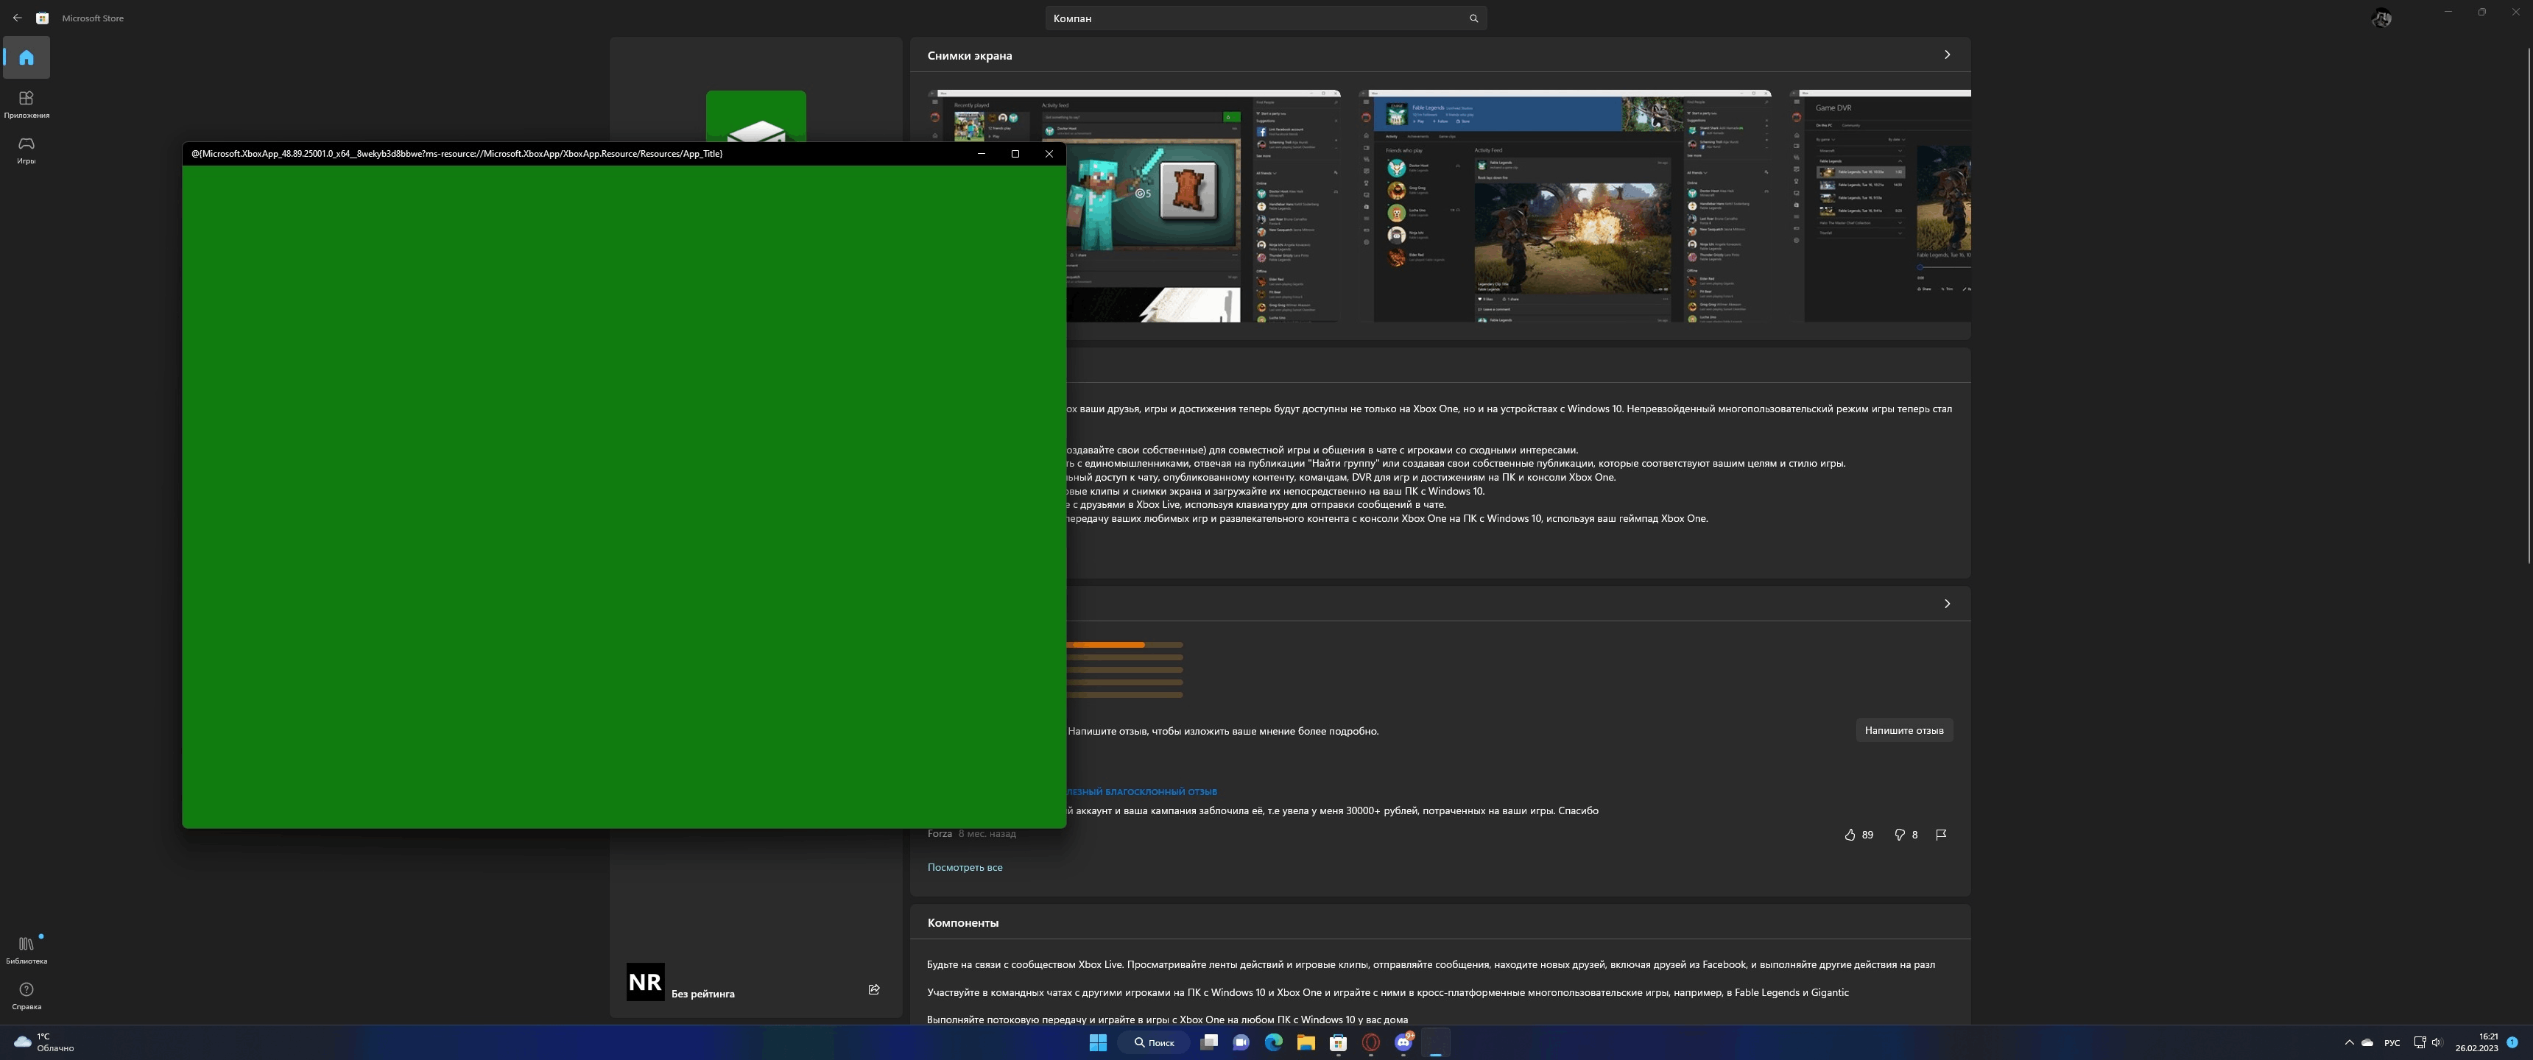Launch Microsoft Edge from taskbar
The width and height of the screenshot is (2533, 1060).
click(x=1273, y=1042)
